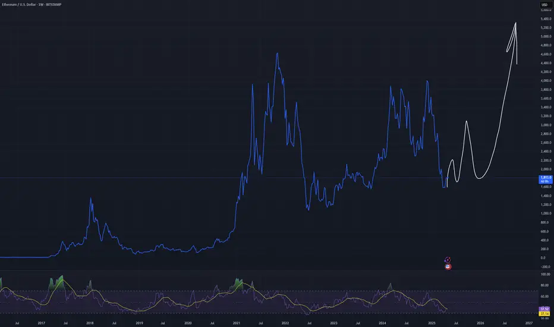Click the 2025 label on time axis
Image resolution: width=554 pixels, height=327 pixels.
pos(432,323)
